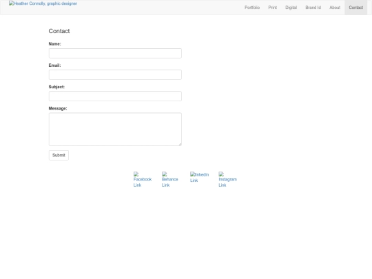Focus the Name input field
The width and height of the screenshot is (372, 279).
[x=115, y=53]
